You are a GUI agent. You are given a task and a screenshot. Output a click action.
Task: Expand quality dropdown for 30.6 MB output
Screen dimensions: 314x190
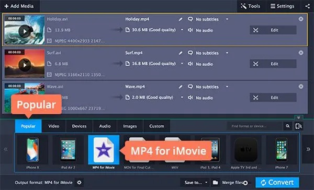click(182, 30)
